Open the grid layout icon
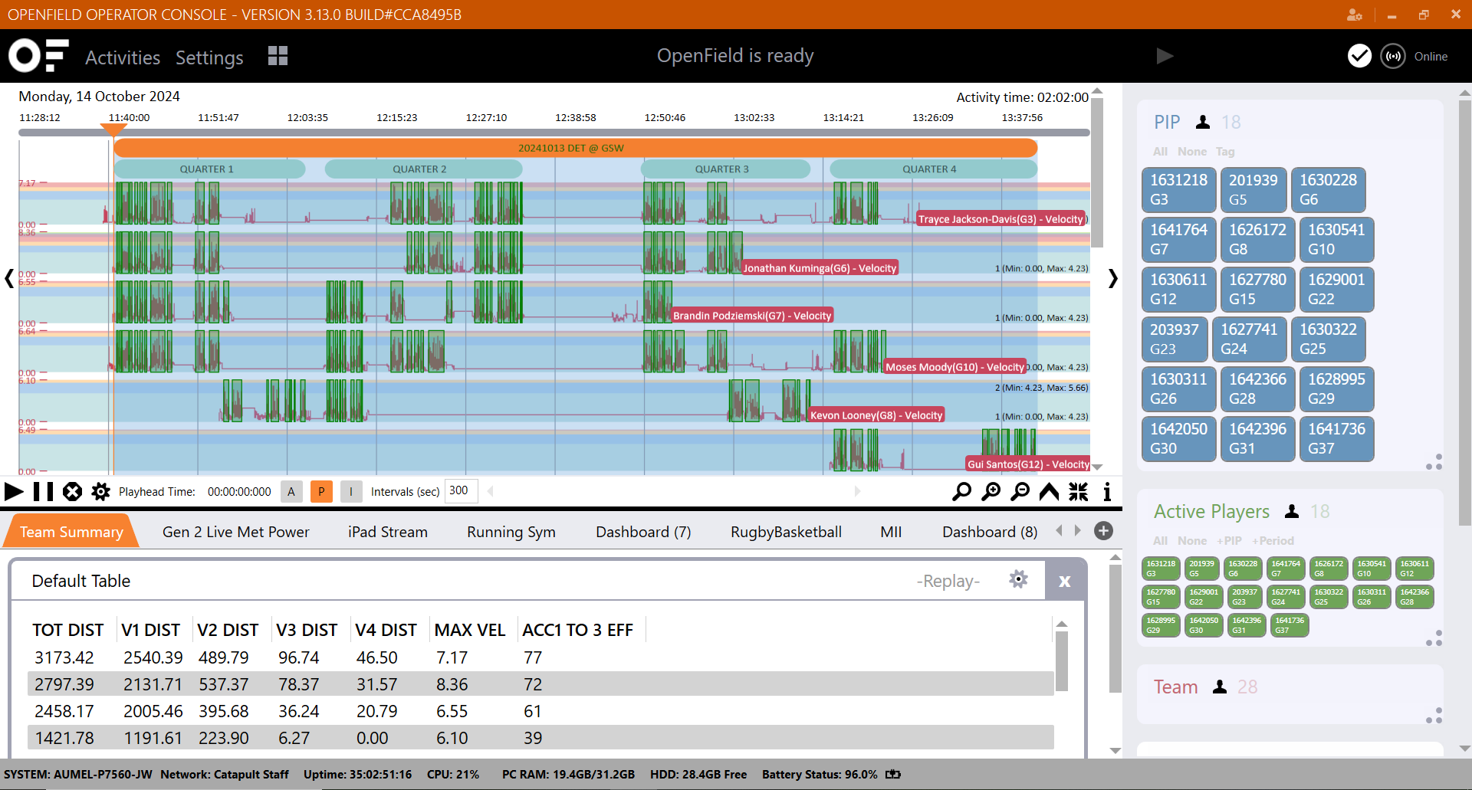Viewport: 1472px width, 790px height. (x=278, y=56)
